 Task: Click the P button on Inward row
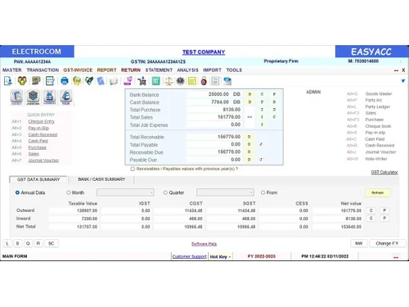pos(384,219)
